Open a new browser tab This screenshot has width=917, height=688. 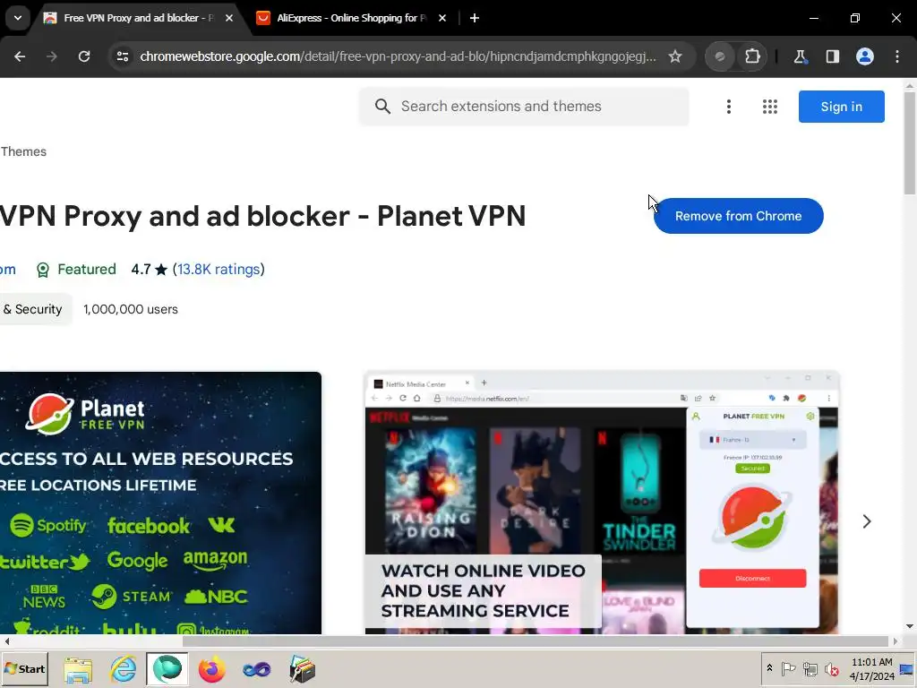point(475,18)
